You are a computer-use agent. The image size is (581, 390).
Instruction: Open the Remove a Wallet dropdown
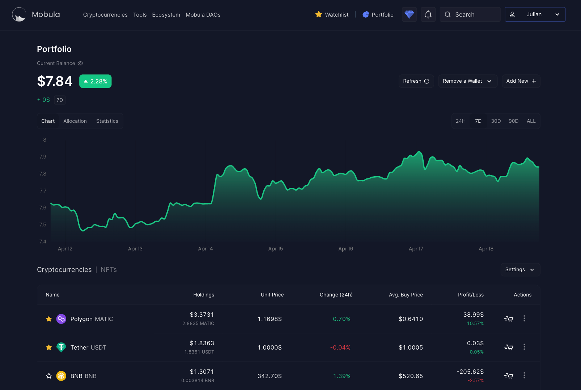467,81
